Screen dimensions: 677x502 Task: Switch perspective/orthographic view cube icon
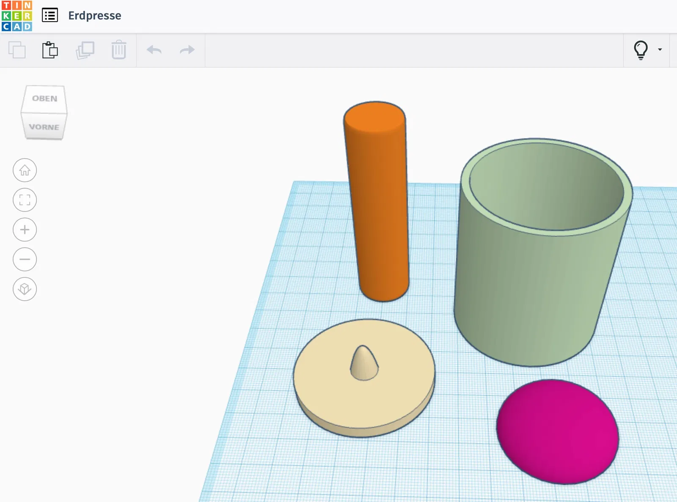pos(25,289)
